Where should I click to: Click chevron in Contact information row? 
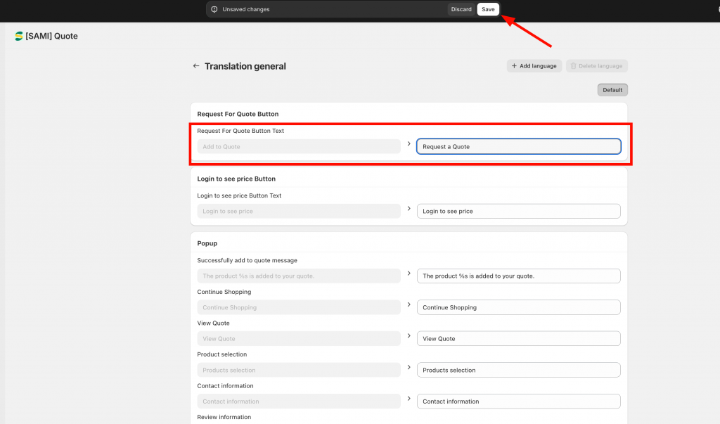click(x=409, y=398)
